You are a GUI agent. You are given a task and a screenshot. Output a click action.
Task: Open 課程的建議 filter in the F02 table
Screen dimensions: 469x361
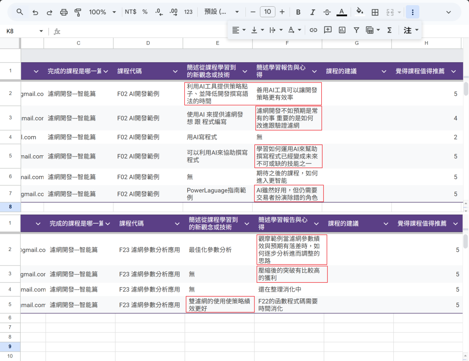click(x=384, y=71)
